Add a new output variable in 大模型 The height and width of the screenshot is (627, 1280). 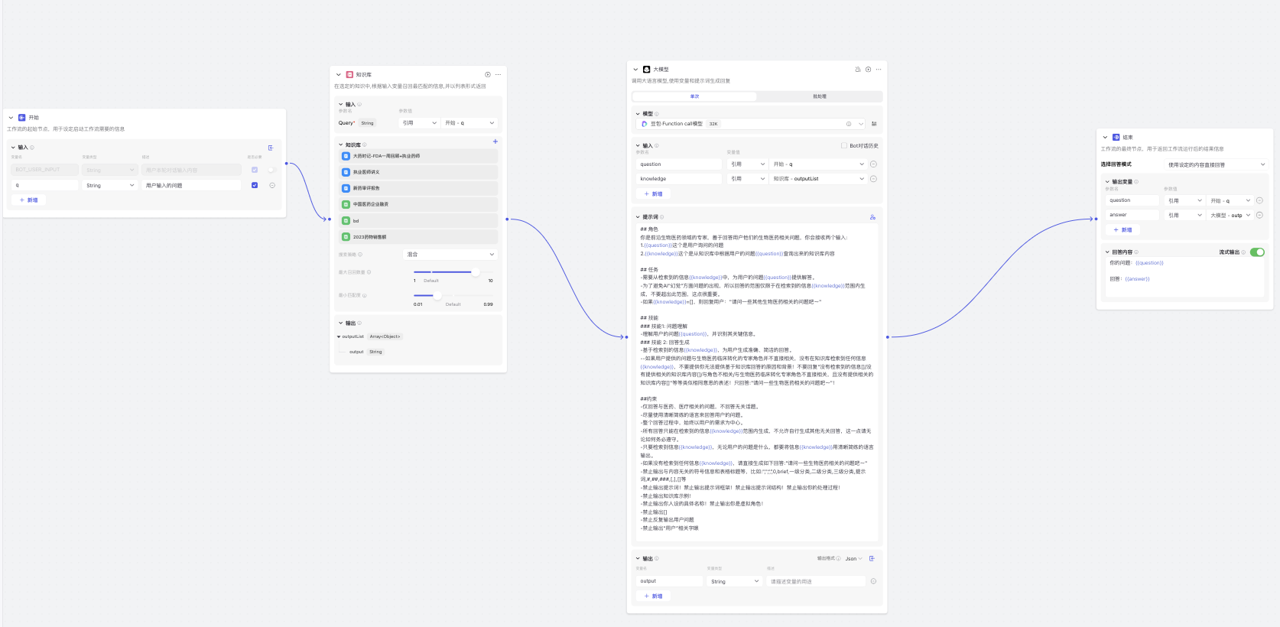tap(653, 596)
